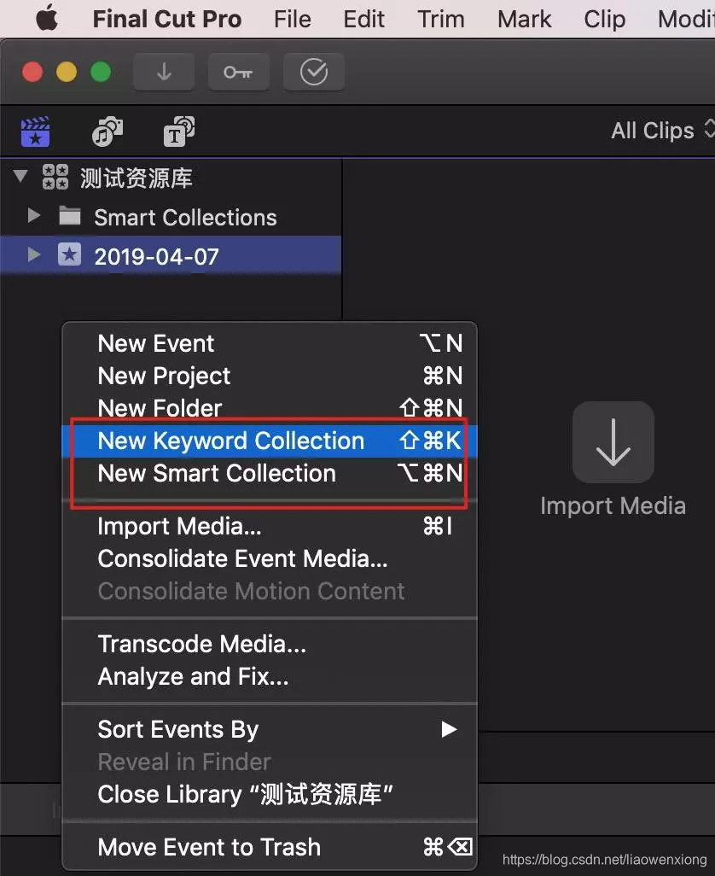
Task: Open the keyword editor key icon
Action: click(238, 72)
